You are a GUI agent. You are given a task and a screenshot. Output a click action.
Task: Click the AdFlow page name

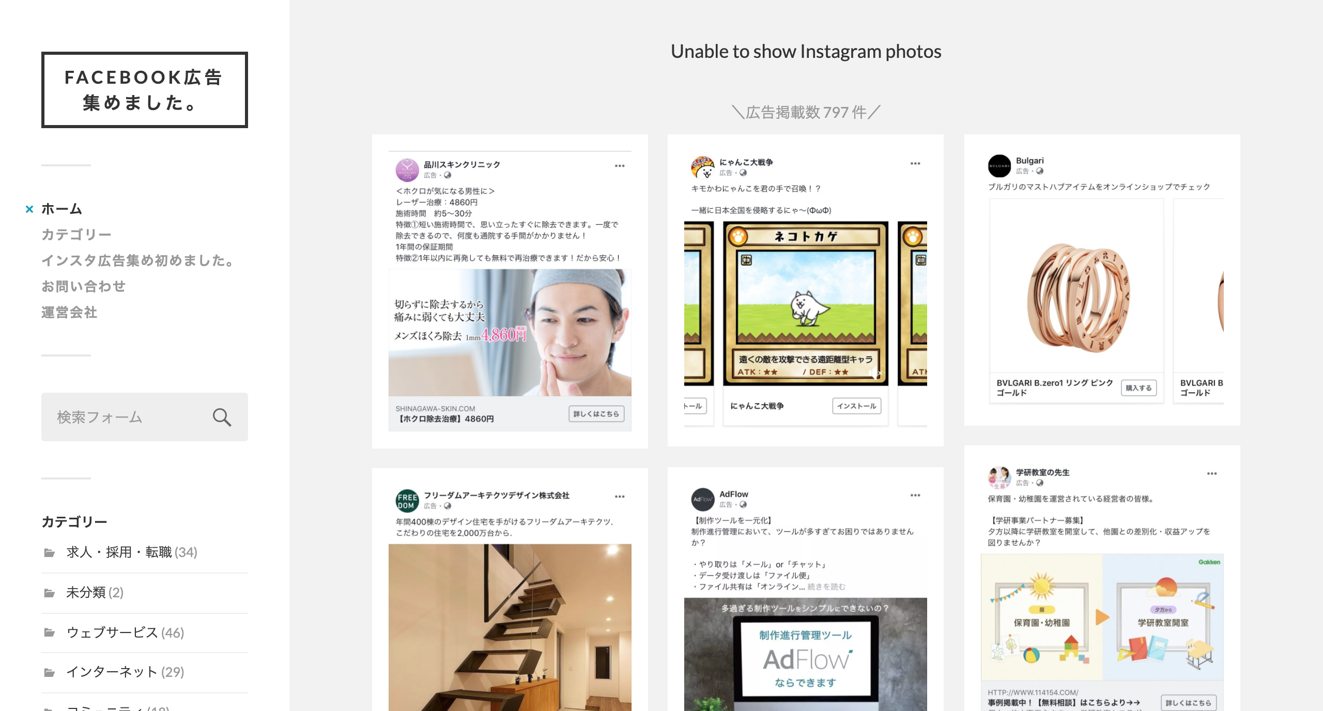tap(734, 494)
